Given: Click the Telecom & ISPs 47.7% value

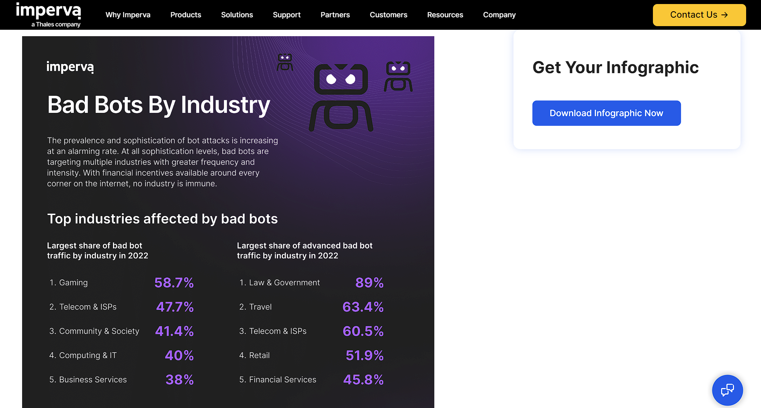Looking at the screenshot, I should (175, 307).
